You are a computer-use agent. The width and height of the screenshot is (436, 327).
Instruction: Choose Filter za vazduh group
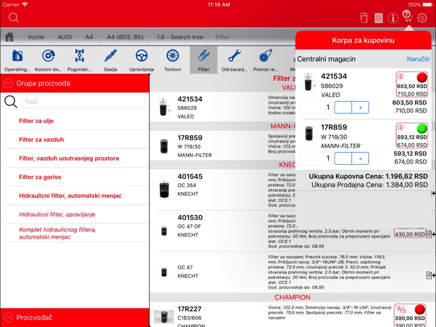coord(41,140)
